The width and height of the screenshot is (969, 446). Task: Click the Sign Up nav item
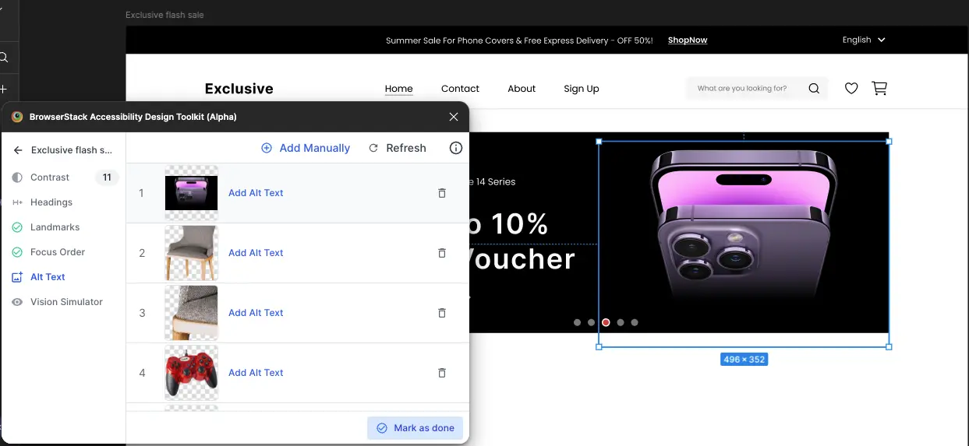(582, 89)
